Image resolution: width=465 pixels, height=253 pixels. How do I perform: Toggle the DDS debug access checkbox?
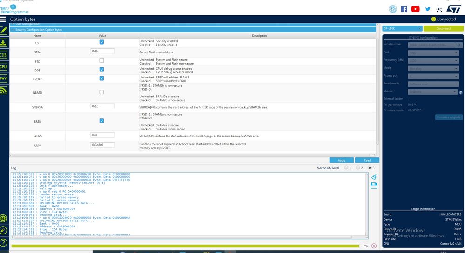[102, 70]
